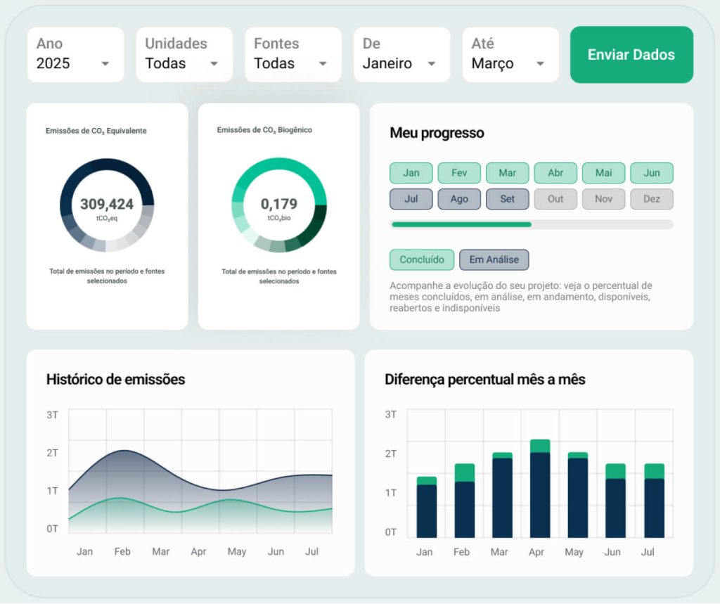This screenshot has width=720, height=604.
Task: Choose the Dez month chip
Action: tap(652, 199)
